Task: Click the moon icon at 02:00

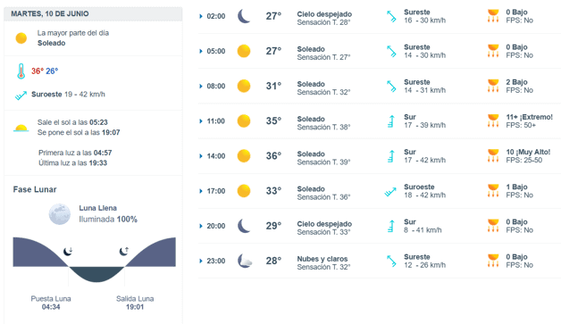Action: [244, 16]
